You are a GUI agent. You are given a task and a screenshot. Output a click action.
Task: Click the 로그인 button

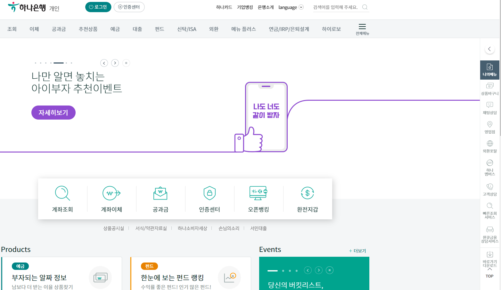pos(98,7)
